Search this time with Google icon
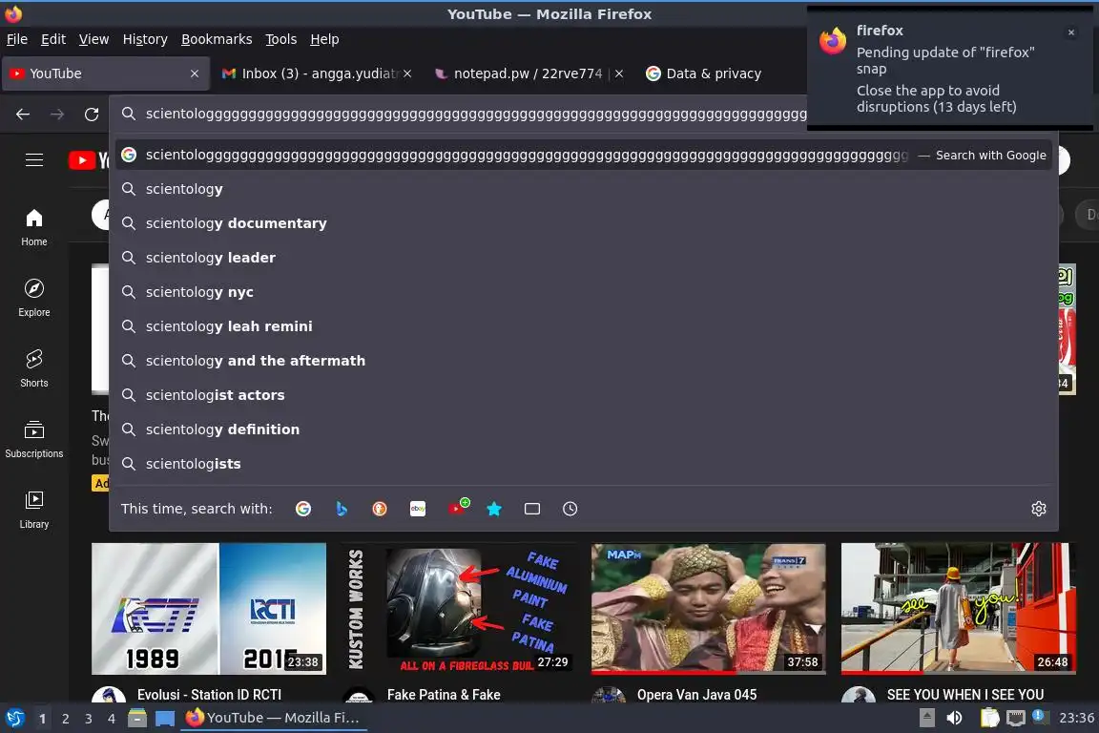 pyautogui.click(x=302, y=509)
